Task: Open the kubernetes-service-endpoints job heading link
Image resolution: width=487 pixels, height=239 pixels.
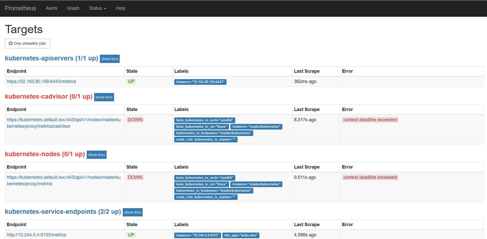Action: (63, 212)
